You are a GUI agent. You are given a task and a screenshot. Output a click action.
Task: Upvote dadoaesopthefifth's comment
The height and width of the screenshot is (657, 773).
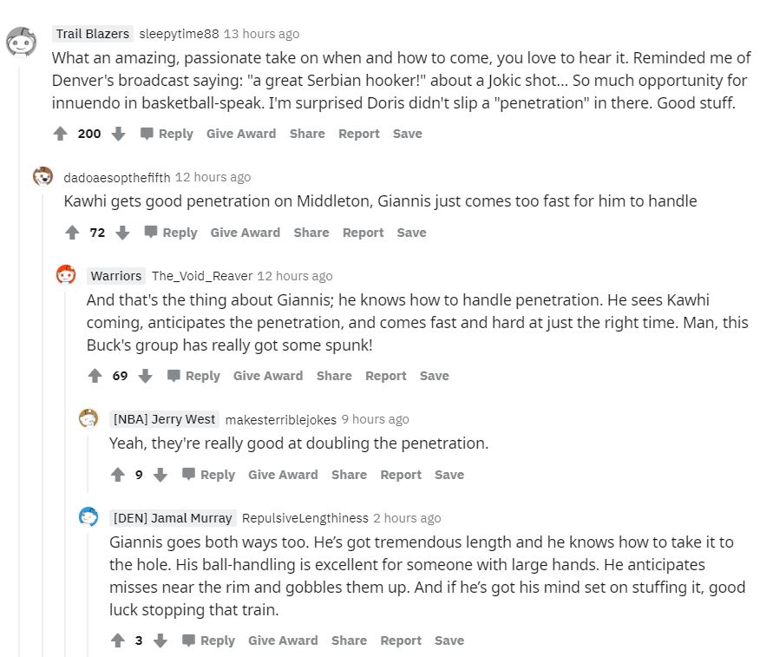(x=72, y=233)
